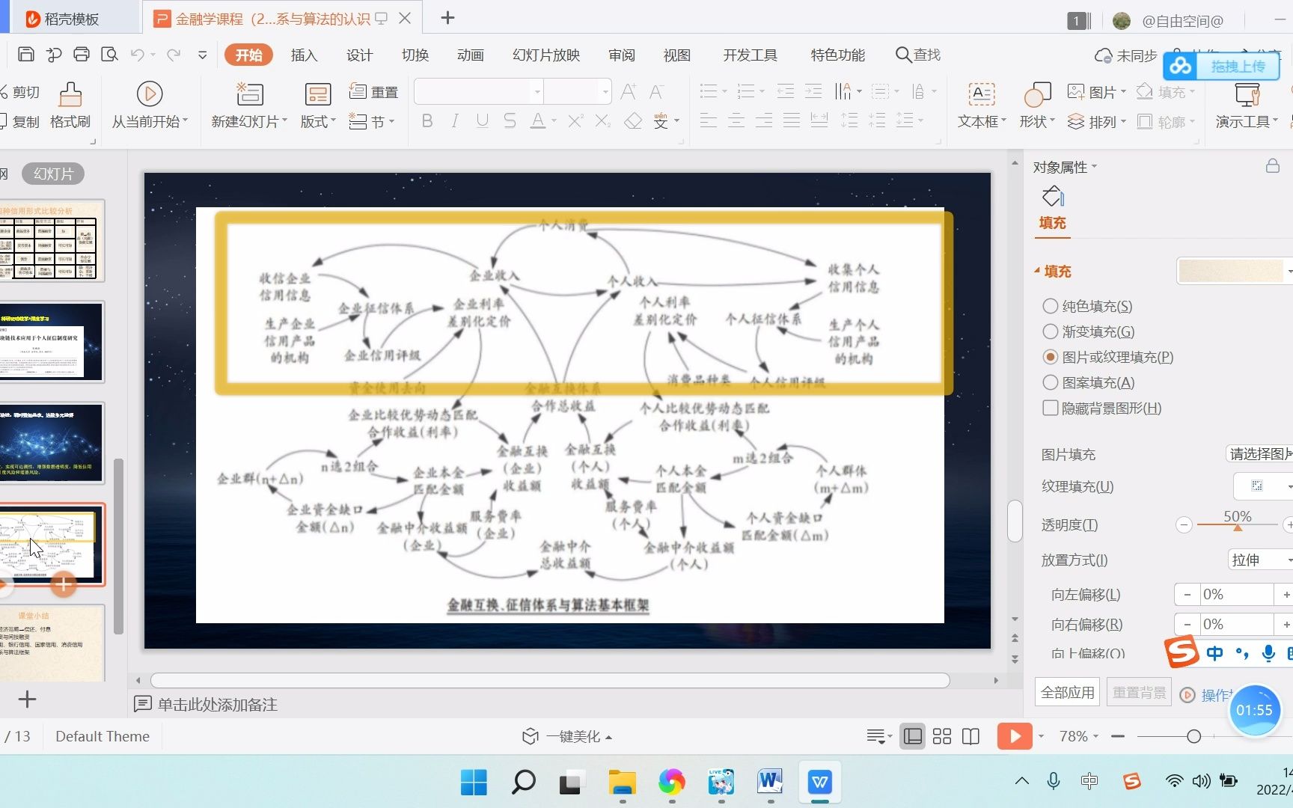1293x808 pixels.
Task: Click the Save icon in quick access toolbar
Action: click(x=26, y=55)
